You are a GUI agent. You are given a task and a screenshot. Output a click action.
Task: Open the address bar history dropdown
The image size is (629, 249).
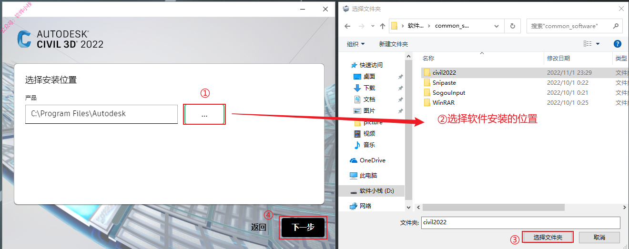tap(497, 26)
